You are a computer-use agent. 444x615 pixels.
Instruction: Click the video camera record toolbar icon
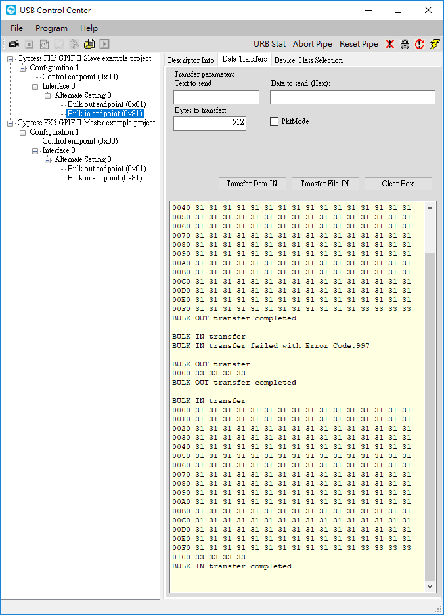[14, 44]
